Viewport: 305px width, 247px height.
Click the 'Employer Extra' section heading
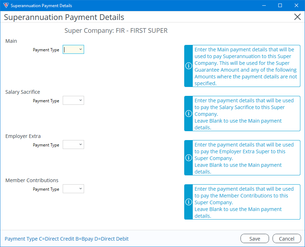23,136
